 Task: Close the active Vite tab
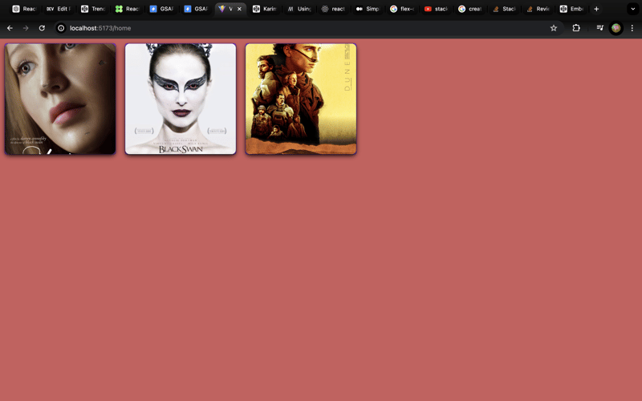click(239, 9)
